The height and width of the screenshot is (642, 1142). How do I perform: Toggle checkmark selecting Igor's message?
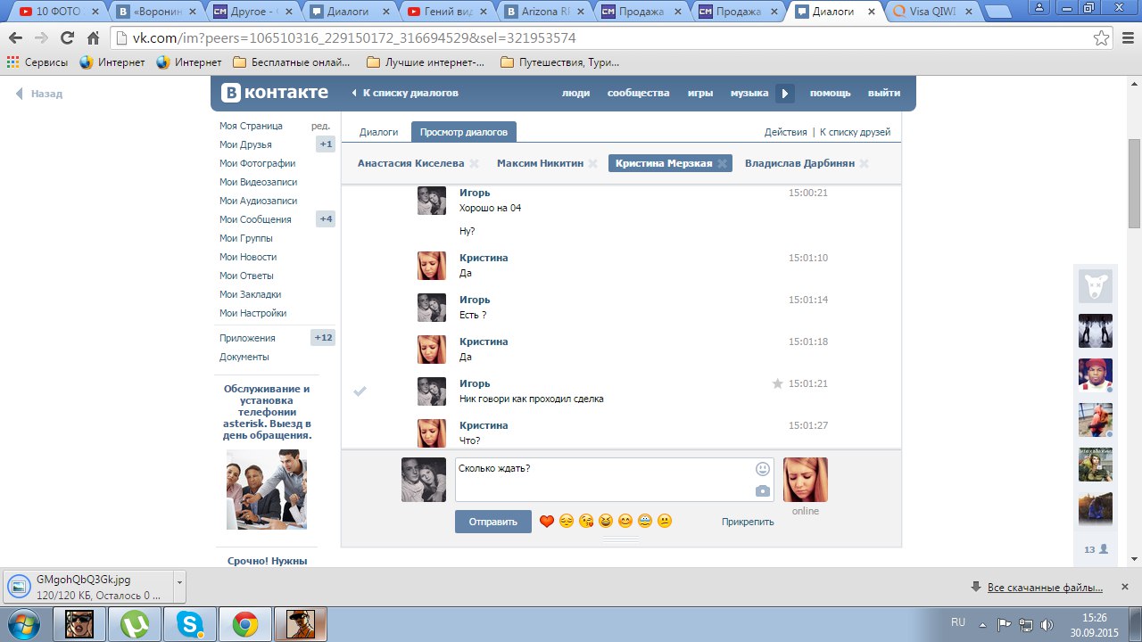pyautogui.click(x=360, y=391)
